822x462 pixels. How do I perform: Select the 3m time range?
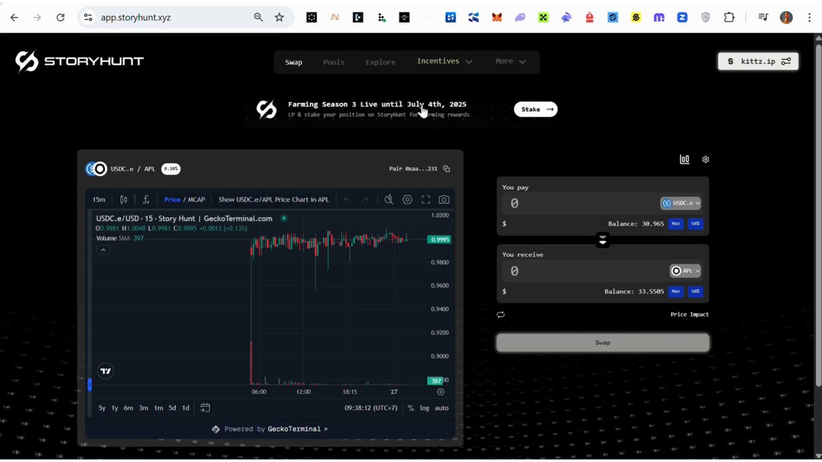pos(144,408)
